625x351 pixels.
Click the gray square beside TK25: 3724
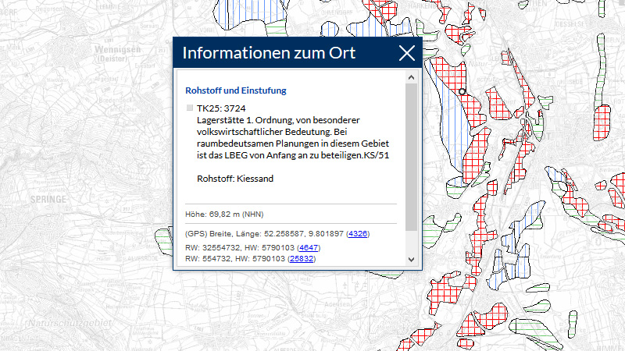190,108
